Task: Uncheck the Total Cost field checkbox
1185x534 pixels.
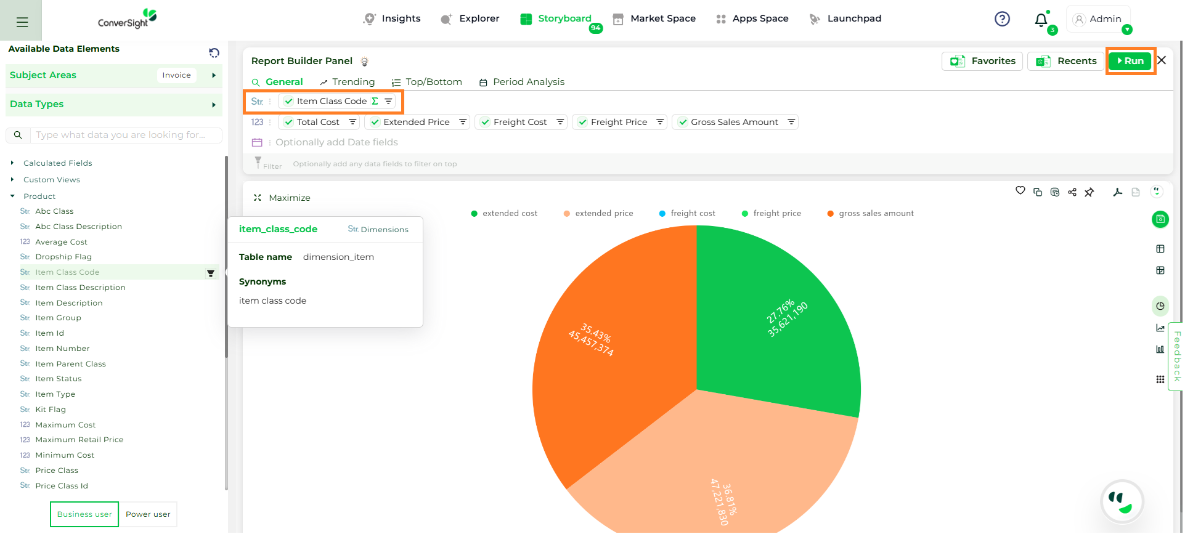Action: click(x=289, y=123)
